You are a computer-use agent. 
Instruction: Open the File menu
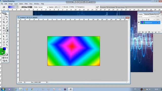click(2, 4)
